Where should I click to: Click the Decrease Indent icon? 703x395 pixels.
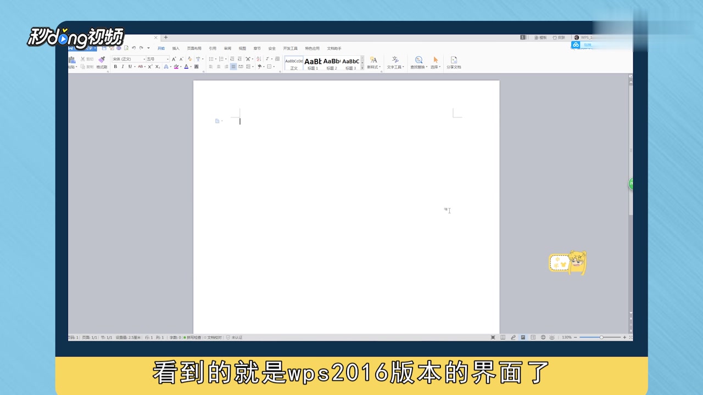click(x=232, y=59)
